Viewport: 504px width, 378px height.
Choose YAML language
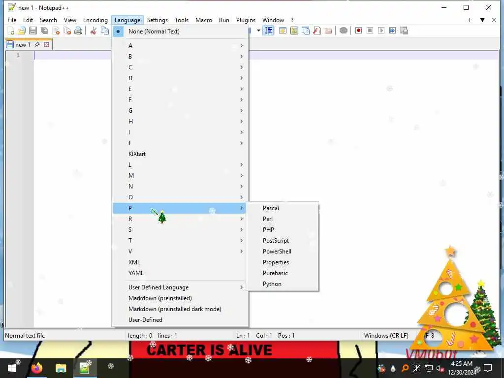(x=180, y=273)
